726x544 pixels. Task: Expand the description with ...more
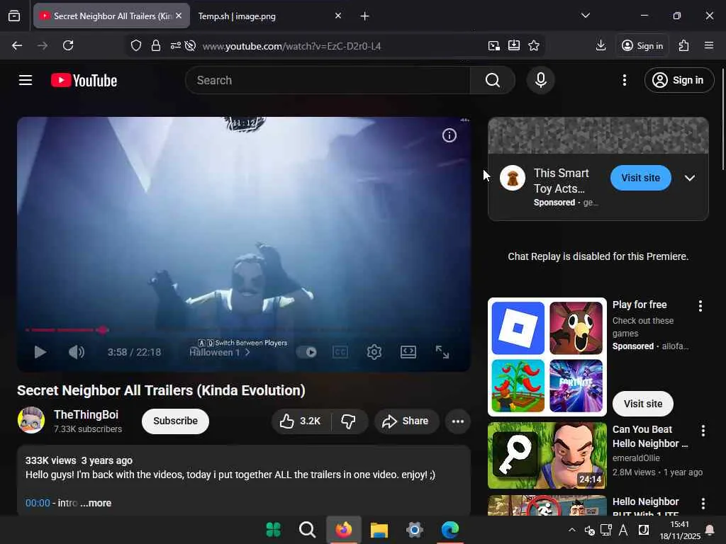96,503
